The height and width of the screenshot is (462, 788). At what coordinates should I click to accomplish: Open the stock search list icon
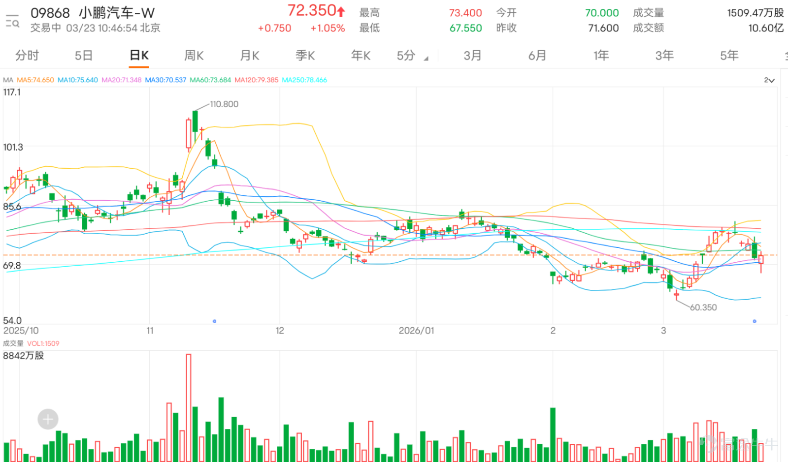tap(12, 21)
